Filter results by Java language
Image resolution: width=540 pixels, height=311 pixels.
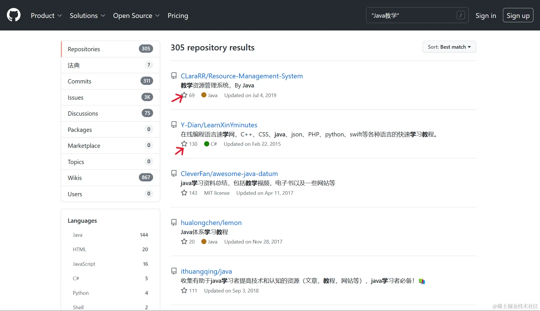(x=110, y=235)
